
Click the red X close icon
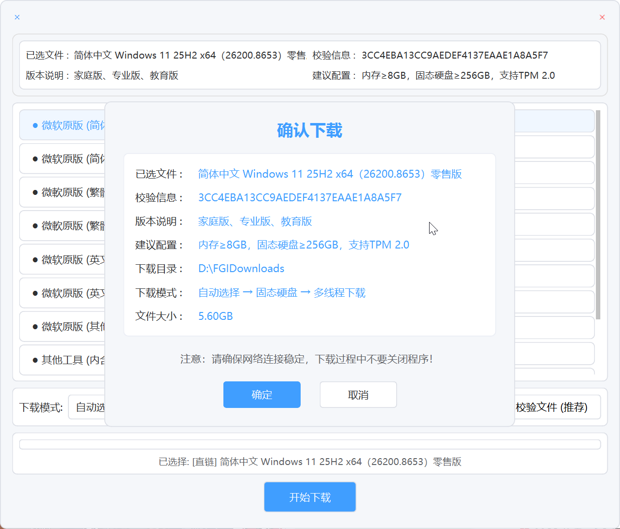click(x=602, y=17)
